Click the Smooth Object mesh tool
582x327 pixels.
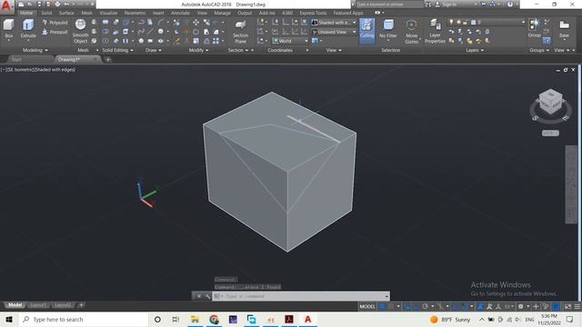coord(81,31)
